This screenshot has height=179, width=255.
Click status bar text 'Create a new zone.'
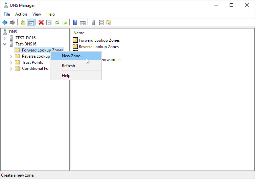click(x=18, y=175)
